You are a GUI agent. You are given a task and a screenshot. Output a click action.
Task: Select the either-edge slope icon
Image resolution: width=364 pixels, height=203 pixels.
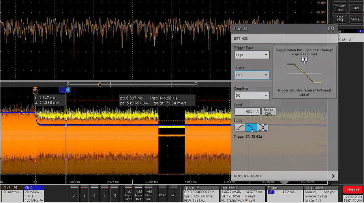point(263,127)
